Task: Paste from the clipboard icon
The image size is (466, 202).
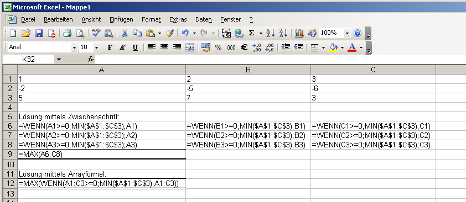Action: point(151,34)
